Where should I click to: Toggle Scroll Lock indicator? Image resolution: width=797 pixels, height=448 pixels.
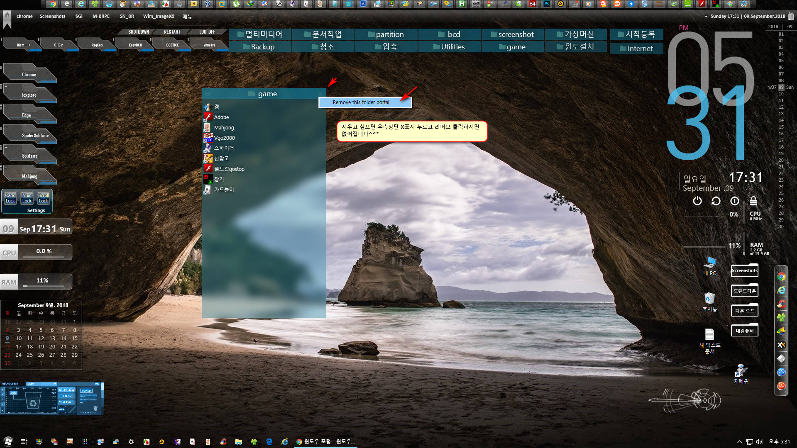tap(44, 198)
